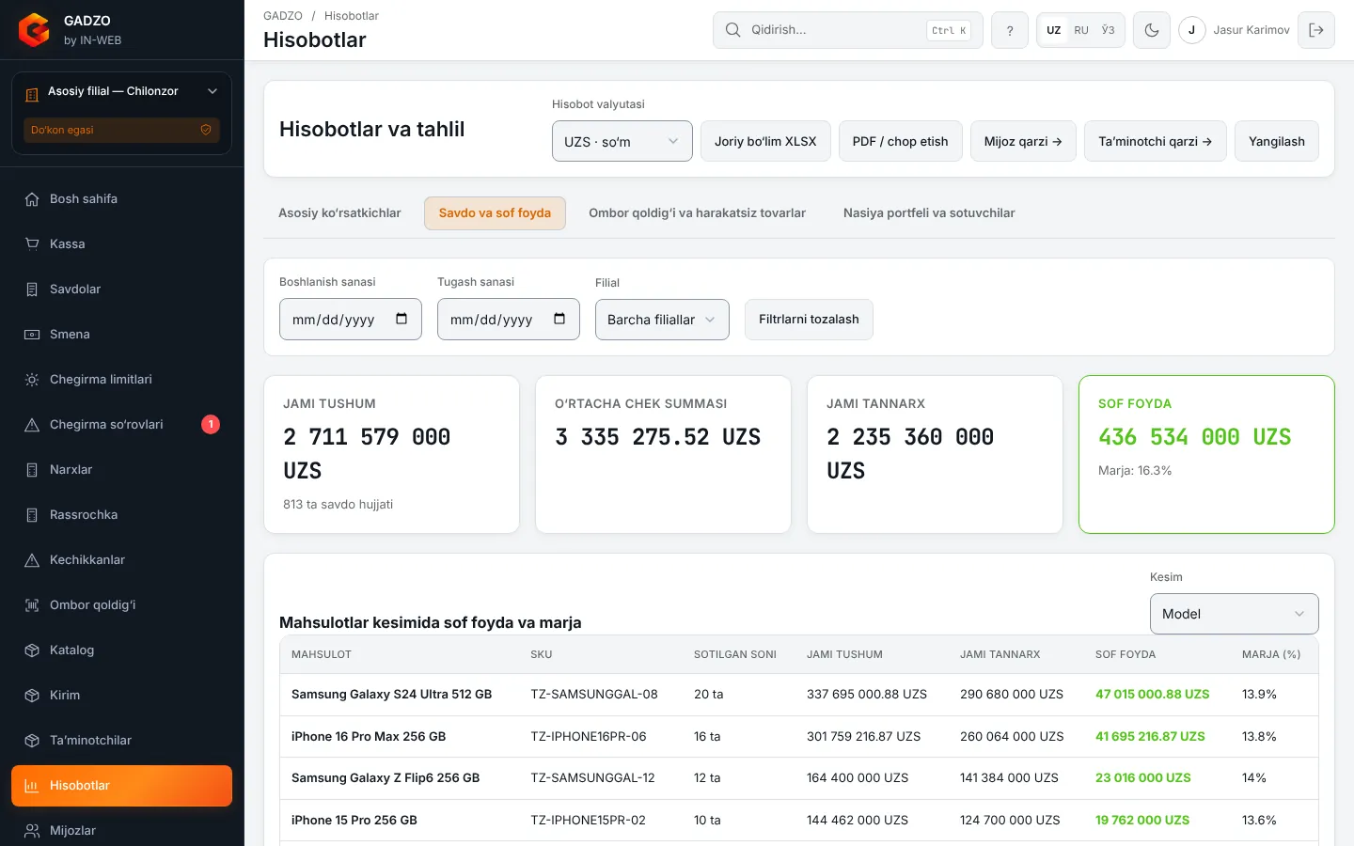1354x846 pixels.
Task: Open Bosh sahifa home icon
Action: tap(32, 199)
